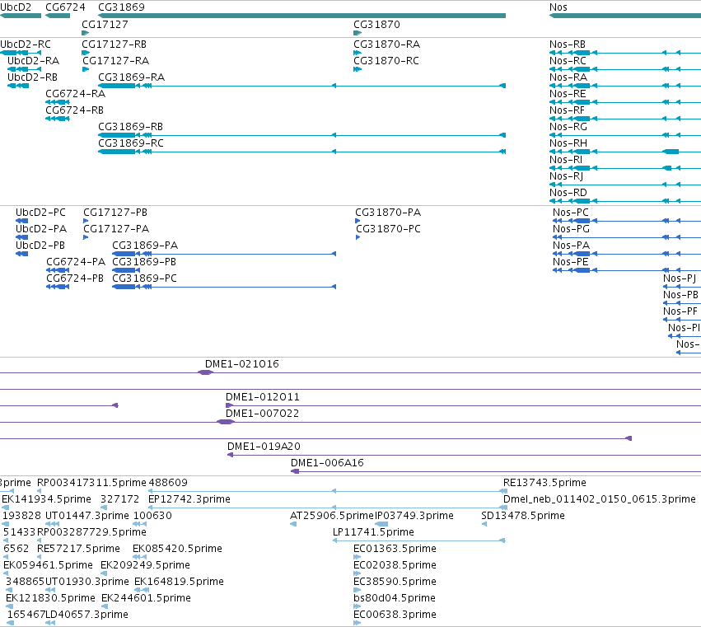Select EST bs80d04.5prime
Image resolution: width=701 pixels, height=627 pixels.
click(x=395, y=598)
